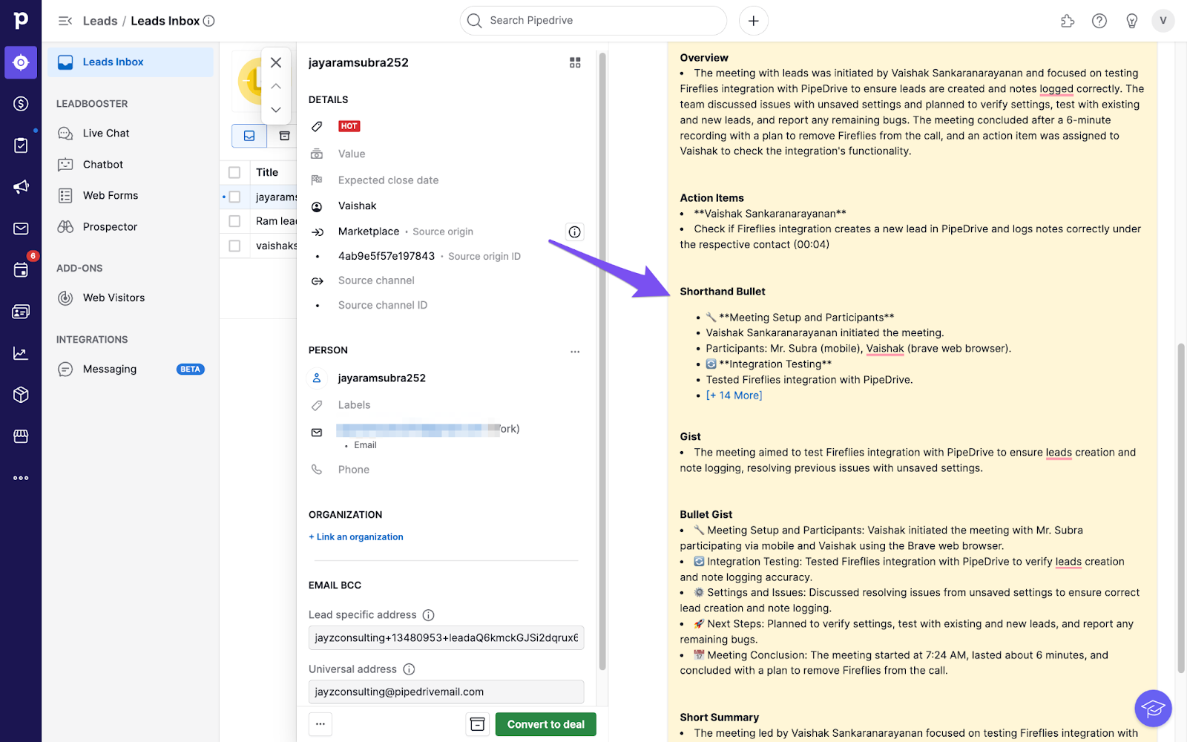The width and height of the screenshot is (1187, 742).
Task: Click the Search Pipedrive field
Action: [x=593, y=21]
